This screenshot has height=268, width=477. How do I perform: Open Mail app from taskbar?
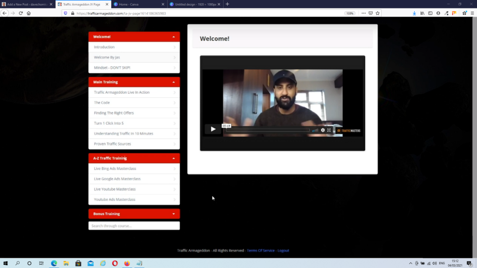point(90,263)
